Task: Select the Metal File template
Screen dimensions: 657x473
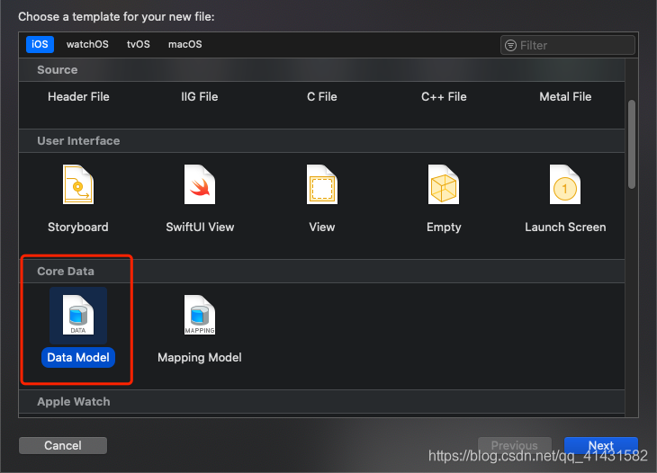Action: pos(565,97)
